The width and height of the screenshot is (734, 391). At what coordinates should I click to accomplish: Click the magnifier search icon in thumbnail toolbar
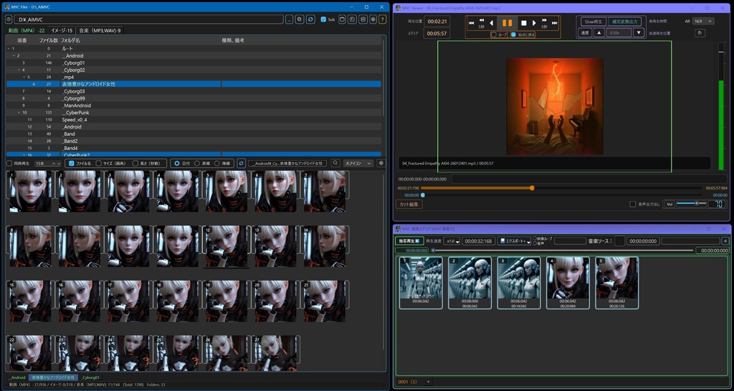(x=335, y=164)
